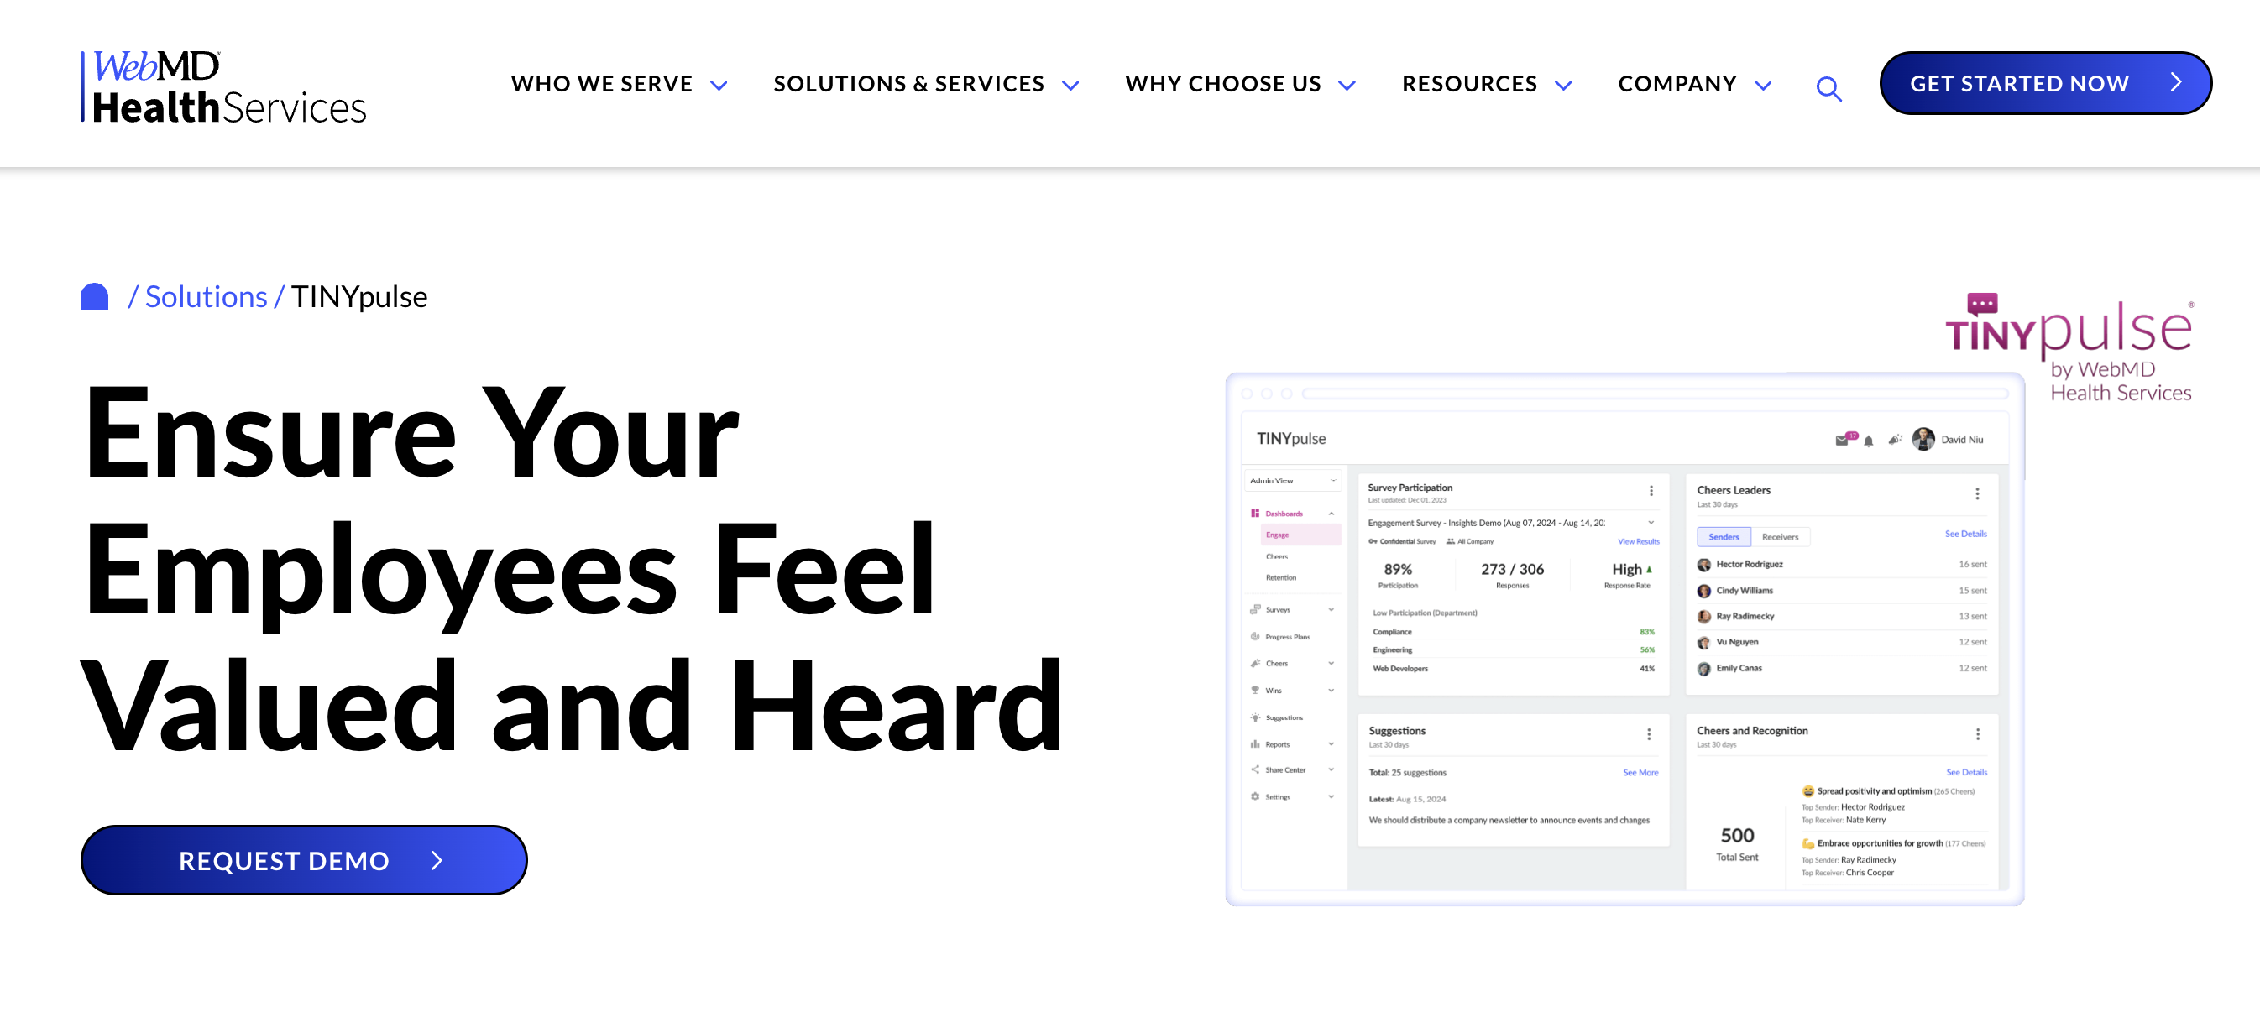2260x1012 pixels.
Task: Open Suggestions card three-dot menu in preview
Action: tap(1649, 734)
